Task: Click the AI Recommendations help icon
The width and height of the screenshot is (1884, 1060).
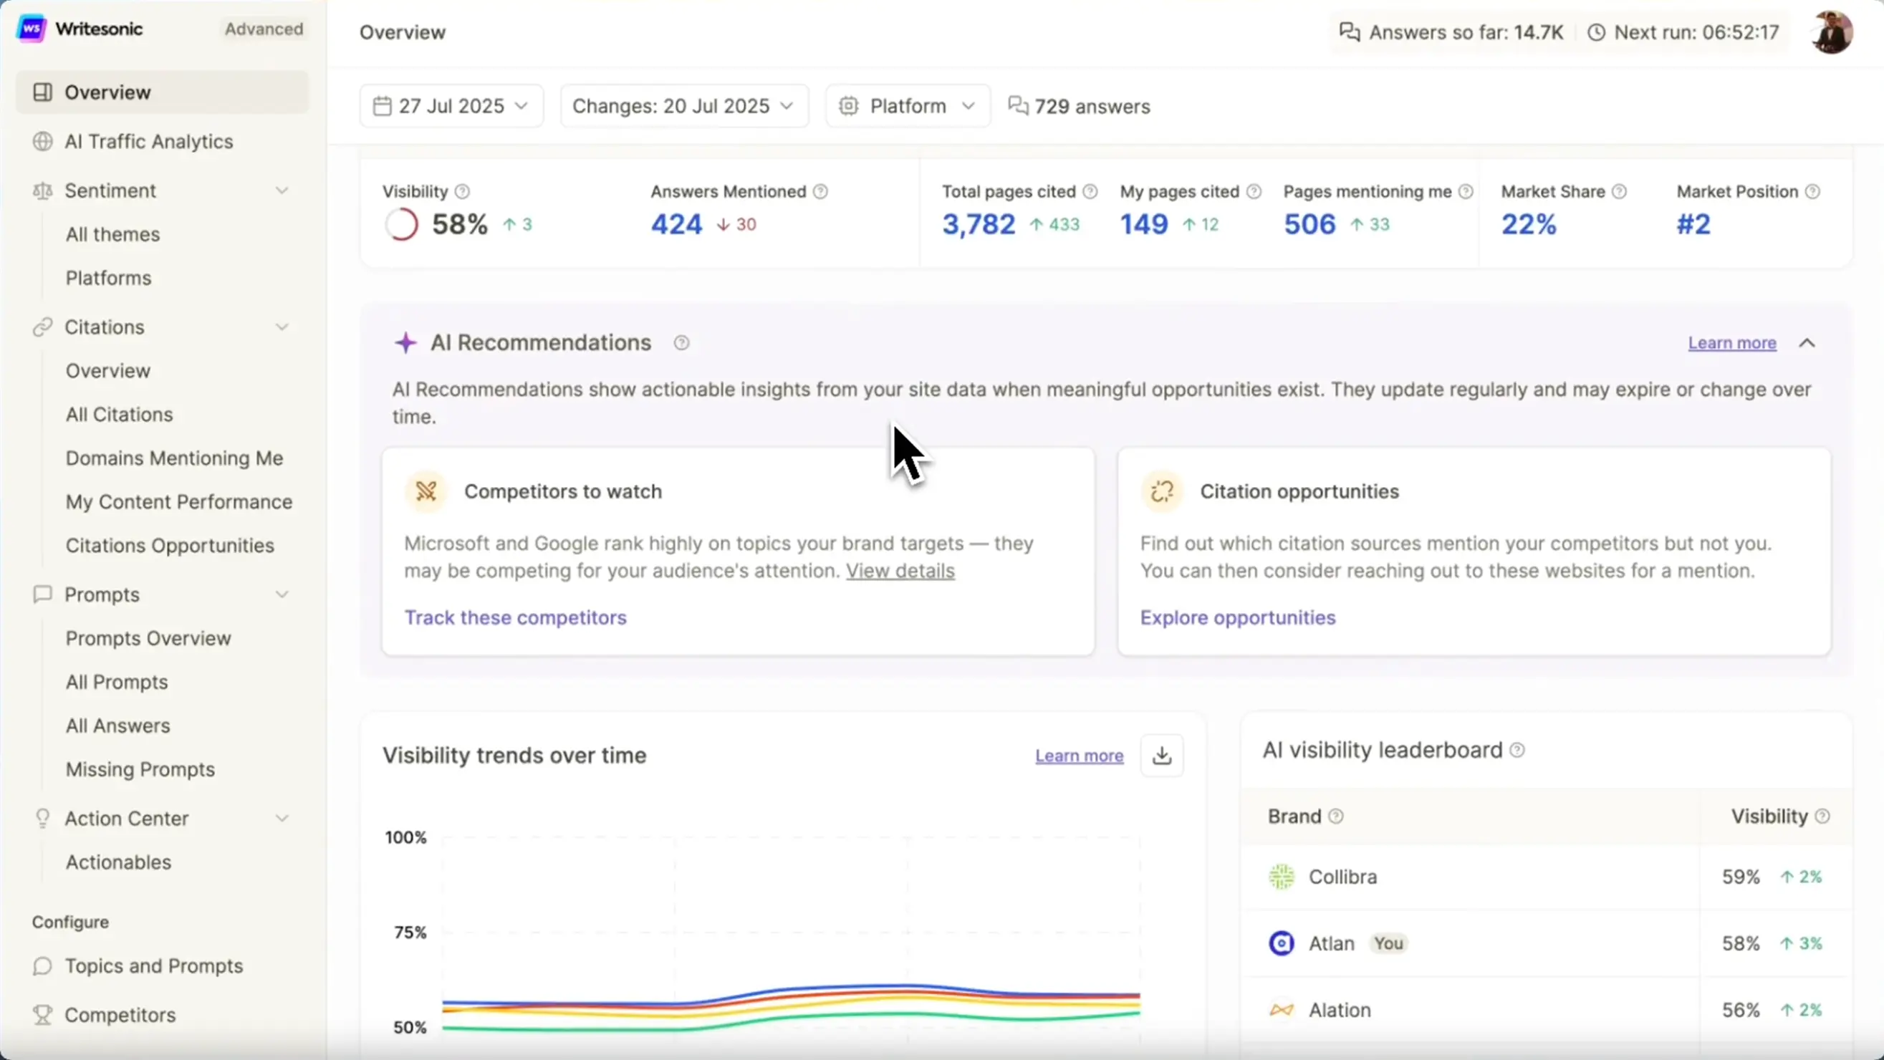Action: tap(681, 343)
